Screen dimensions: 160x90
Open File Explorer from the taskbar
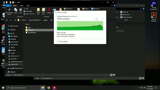pyautogui.click(x=43, y=88)
